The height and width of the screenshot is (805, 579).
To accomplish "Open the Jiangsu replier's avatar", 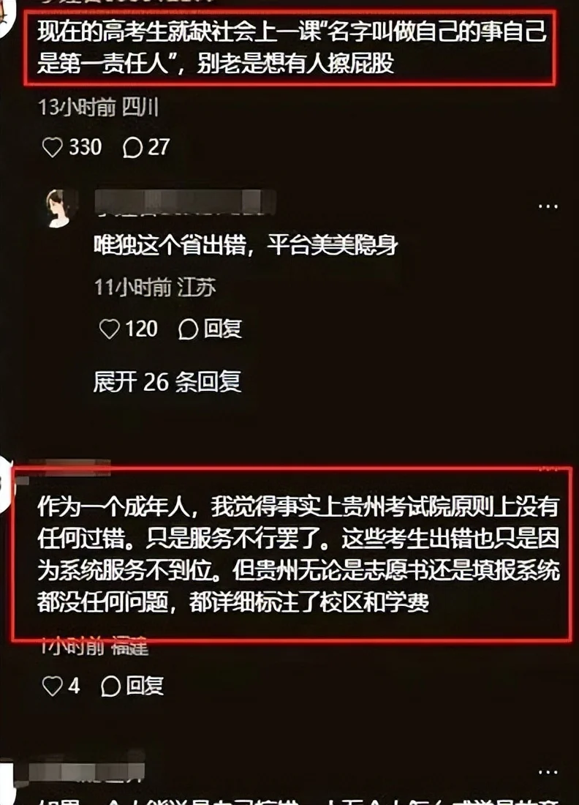I will pos(61,208).
